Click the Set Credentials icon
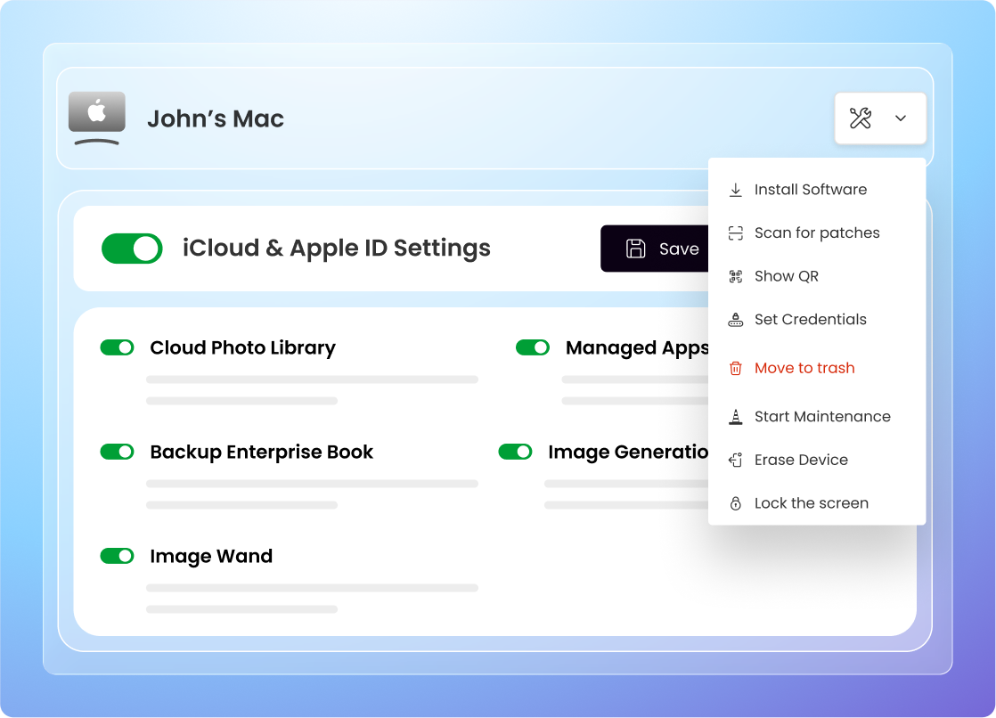This screenshot has width=996, height=718. (735, 320)
